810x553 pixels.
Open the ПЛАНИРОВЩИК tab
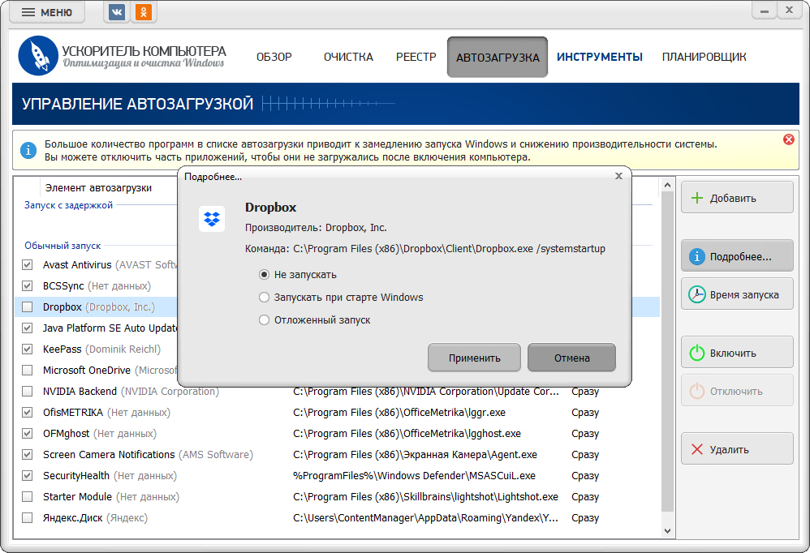(x=704, y=57)
